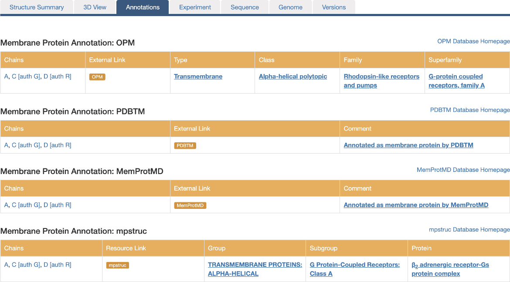Click the orange OPM badge
This screenshot has width=510, height=282.
(97, 77)
